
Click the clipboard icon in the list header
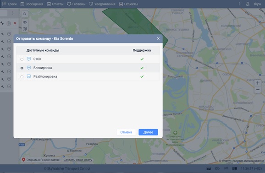pos(9,23)
